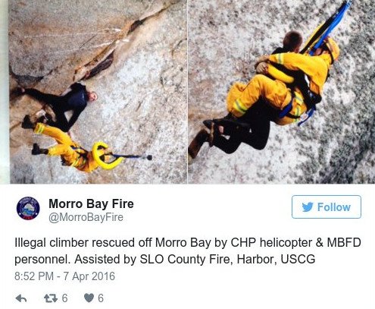Viewport: 375px width, 309px height.
Task: Click the blue hoist strap in right photo
Action: (329, 26)
